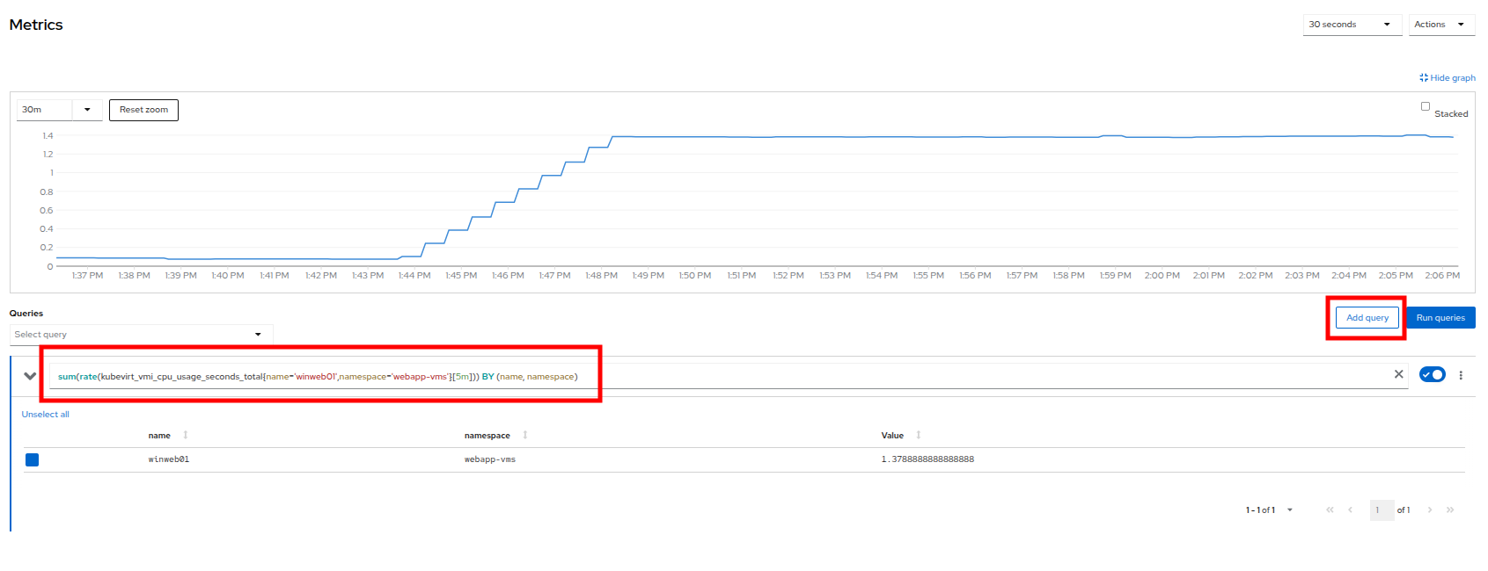
Task: Click the 1.3788888888888888 value cell
Action: (927, 459)
